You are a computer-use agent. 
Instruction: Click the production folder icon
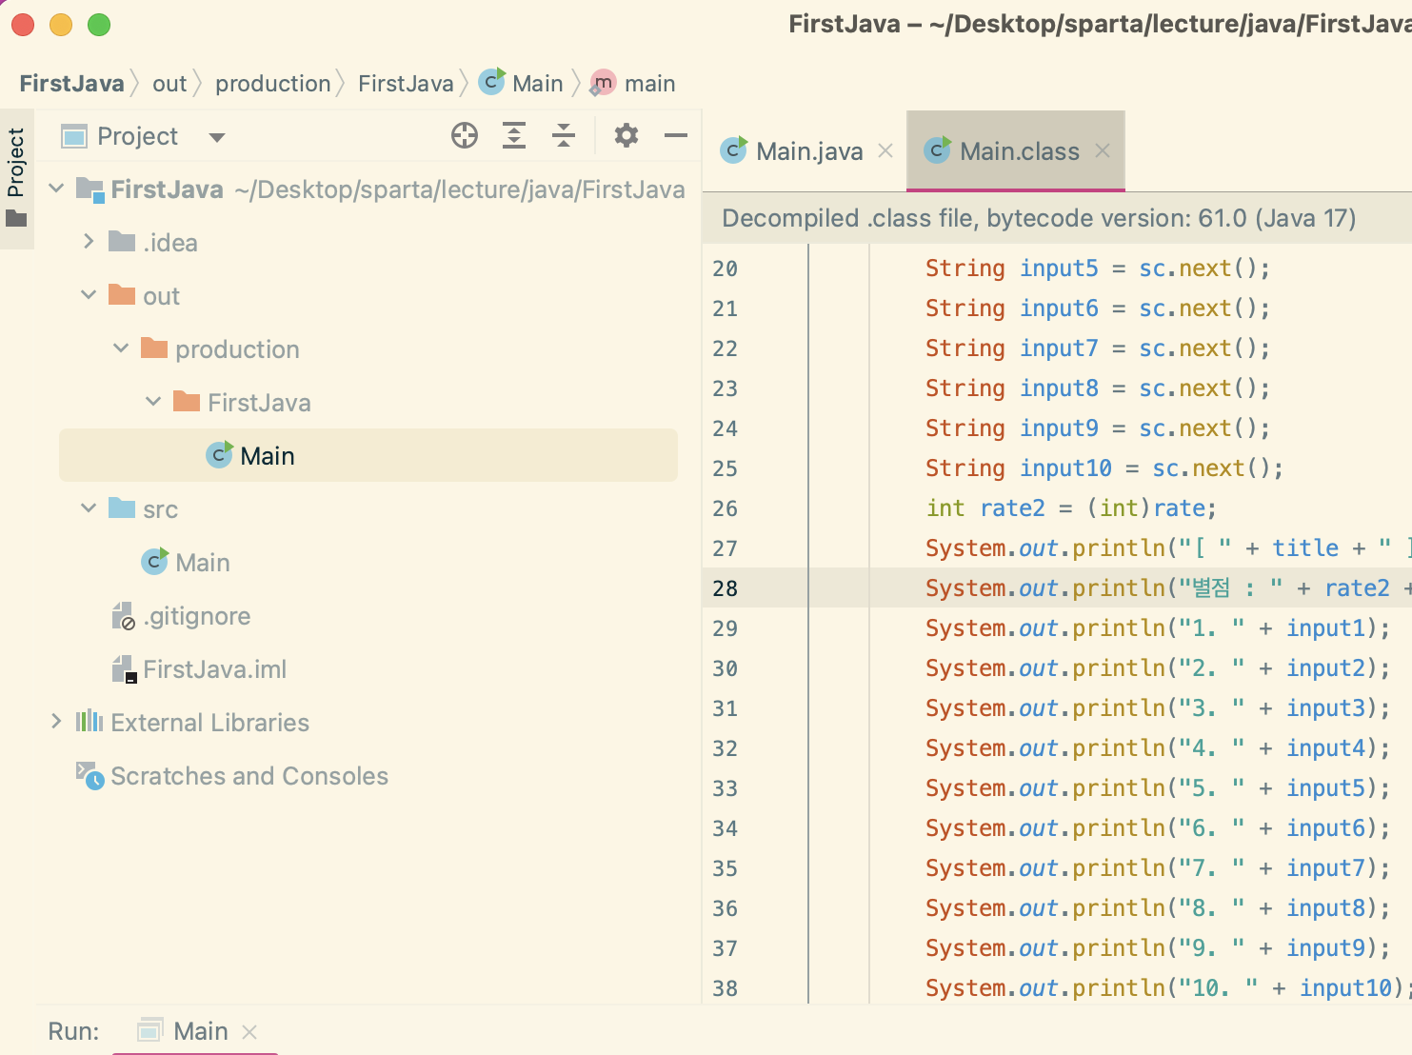[154, 348]
